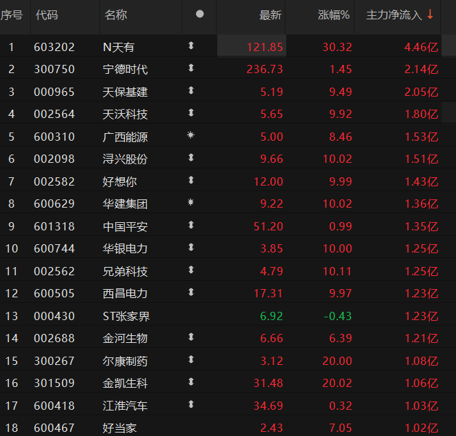Click the marker icon in 金河生物 row
456x436 pixels.
pos(191,337)
